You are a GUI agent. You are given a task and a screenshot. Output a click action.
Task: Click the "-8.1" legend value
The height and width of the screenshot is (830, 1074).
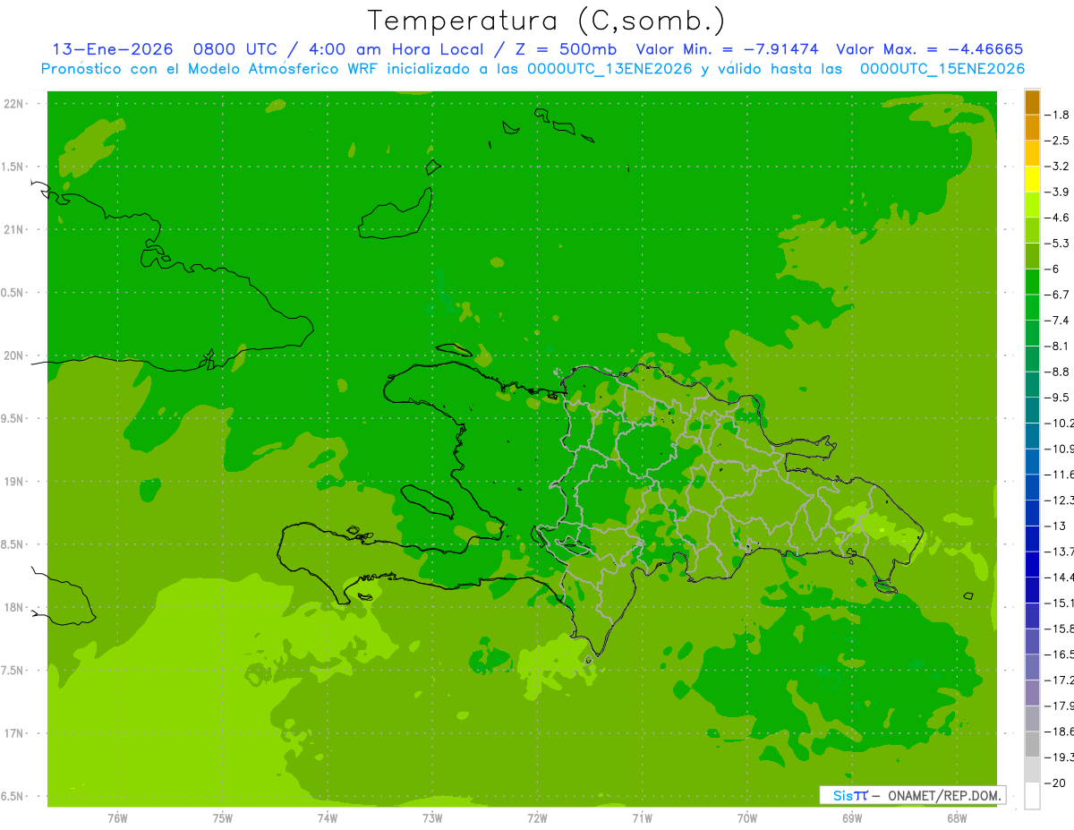tap(1057, 346)
